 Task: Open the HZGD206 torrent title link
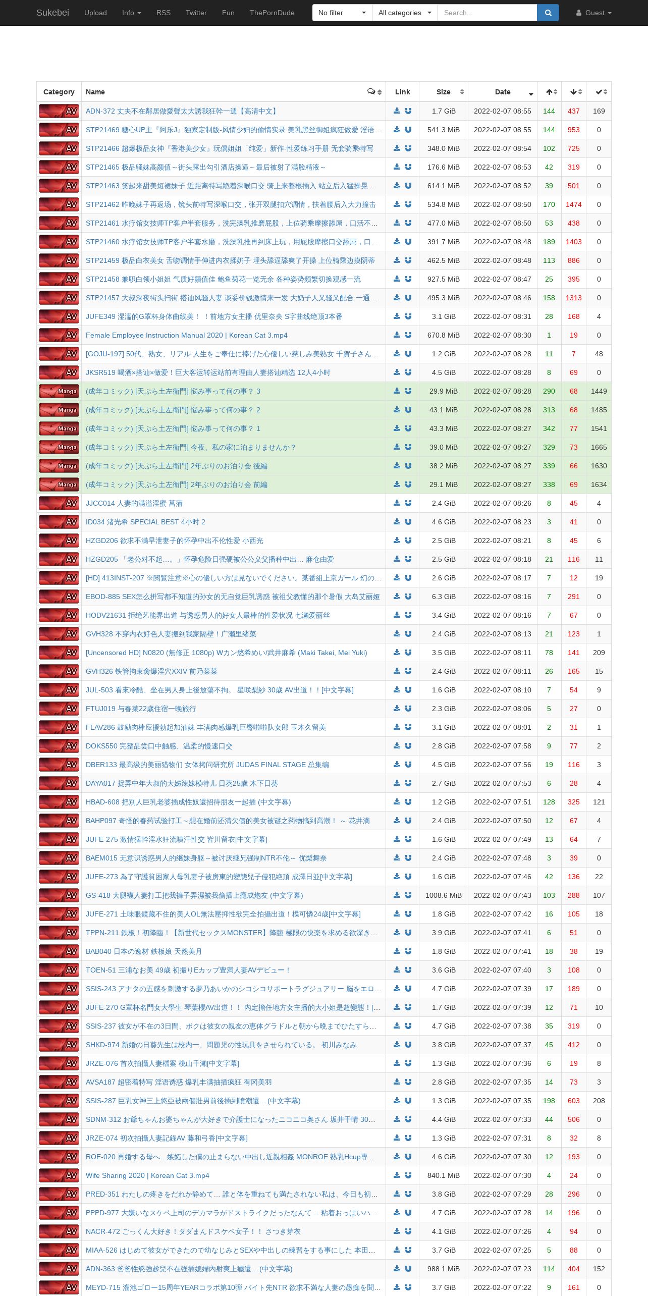click(x=175, y=541)
